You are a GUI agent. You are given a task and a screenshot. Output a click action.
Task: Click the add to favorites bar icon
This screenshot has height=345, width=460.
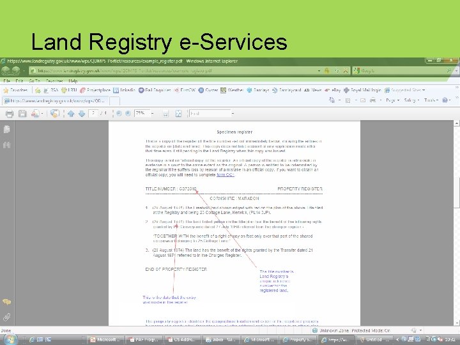(37, 90)
